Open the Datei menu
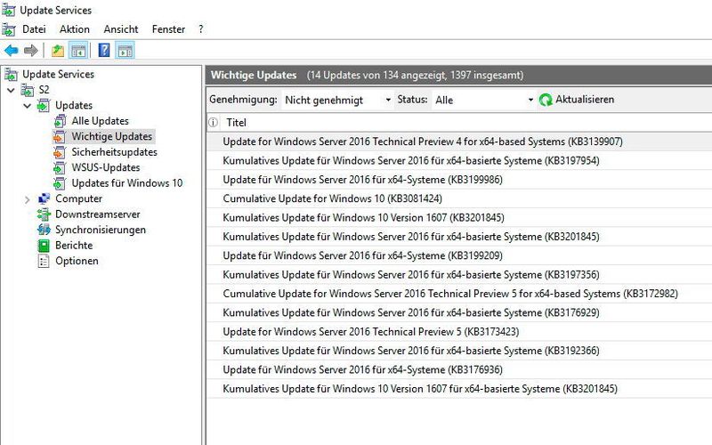 [34, 29]
